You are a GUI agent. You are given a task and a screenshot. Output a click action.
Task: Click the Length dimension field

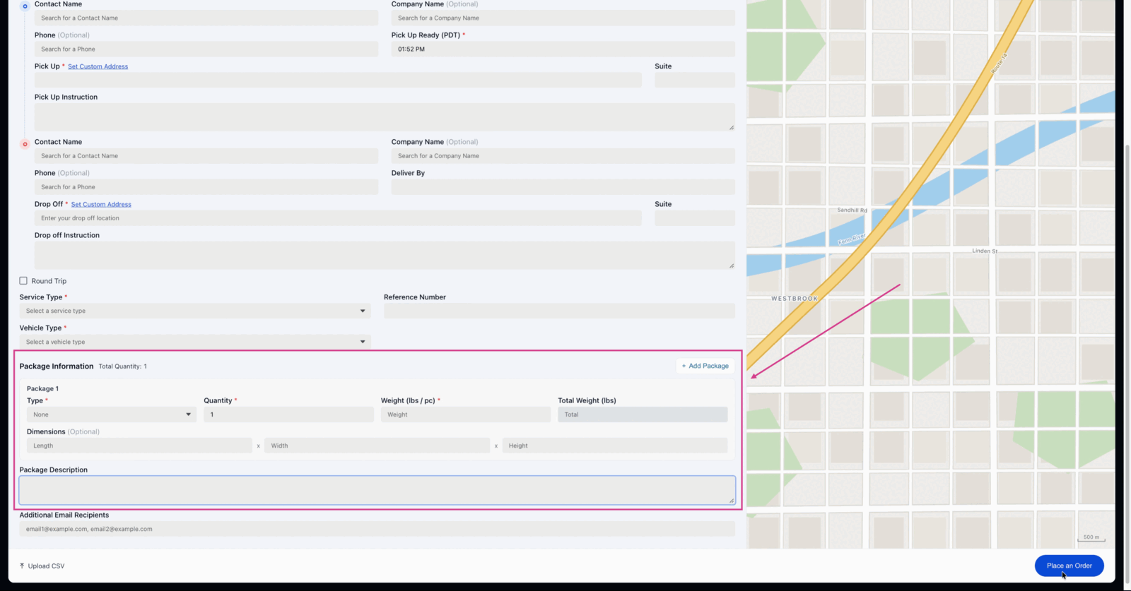point(139,446)
